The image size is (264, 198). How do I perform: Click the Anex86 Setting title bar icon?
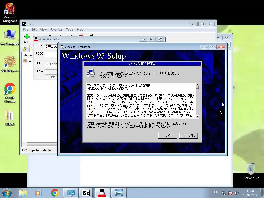(x=36, y=39)
